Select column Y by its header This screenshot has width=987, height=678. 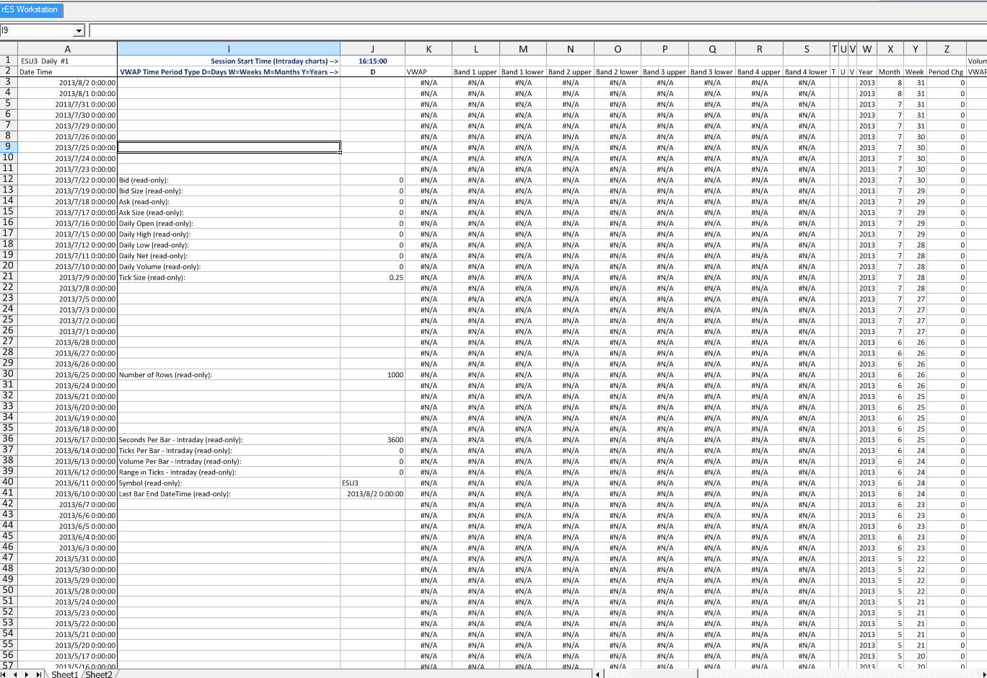pos(915,48)
